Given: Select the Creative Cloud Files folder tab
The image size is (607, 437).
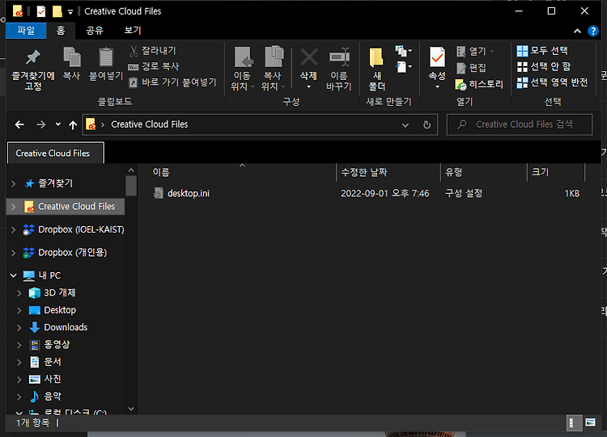Looking at the screenshot, I should [x=55, y=153].
